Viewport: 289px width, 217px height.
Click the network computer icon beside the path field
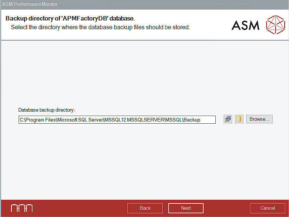point(228,119)
